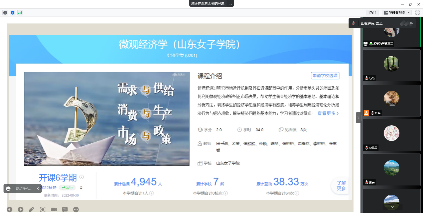Open the screen-sharing options menu at top

tap(230, 3)
